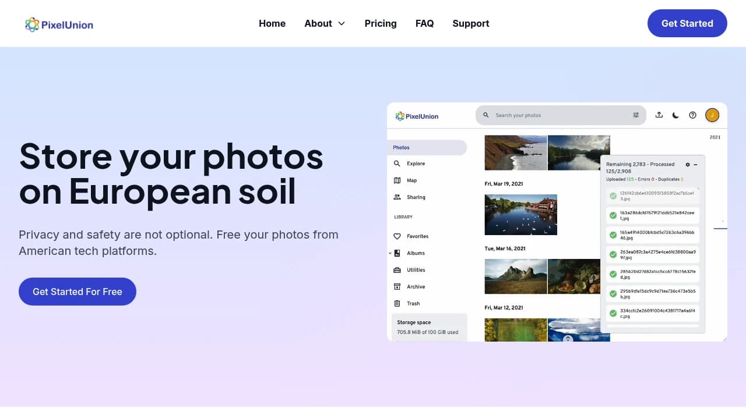Click the Favorites heart icon
The width and height of the screenshot is (746, 419).
[x=397, y=236]
